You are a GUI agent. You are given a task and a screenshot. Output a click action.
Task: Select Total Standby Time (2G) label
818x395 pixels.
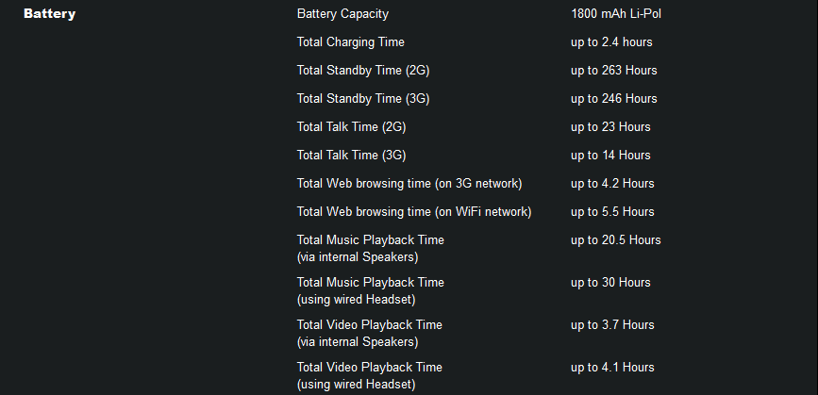pos(363,71)
